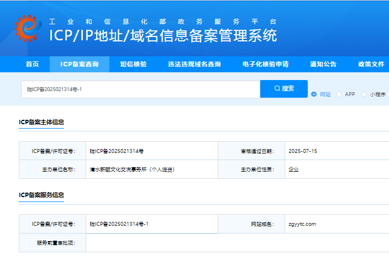Viewport: 389px width, 260px height.
Task: Open the ICP备案查询 tab
Action: (80, 64)
